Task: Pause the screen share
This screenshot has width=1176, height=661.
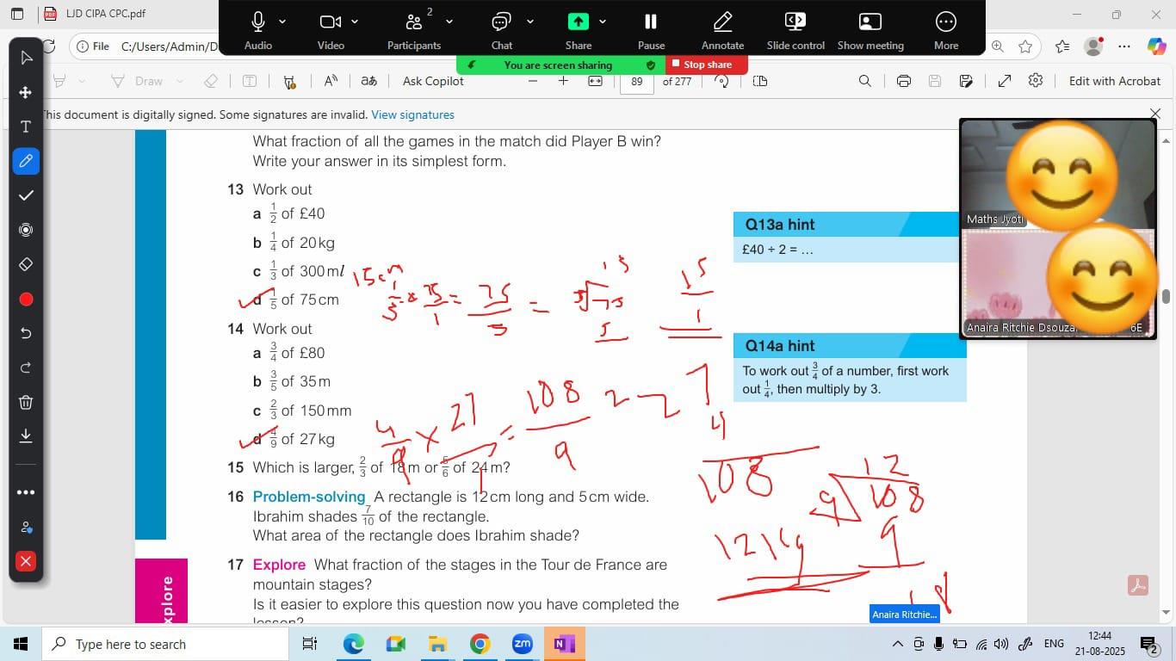Action: (x=651, y=22)
